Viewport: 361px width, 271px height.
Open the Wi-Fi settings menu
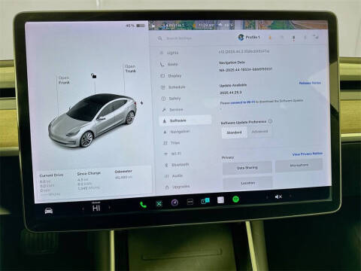(173, 154)
